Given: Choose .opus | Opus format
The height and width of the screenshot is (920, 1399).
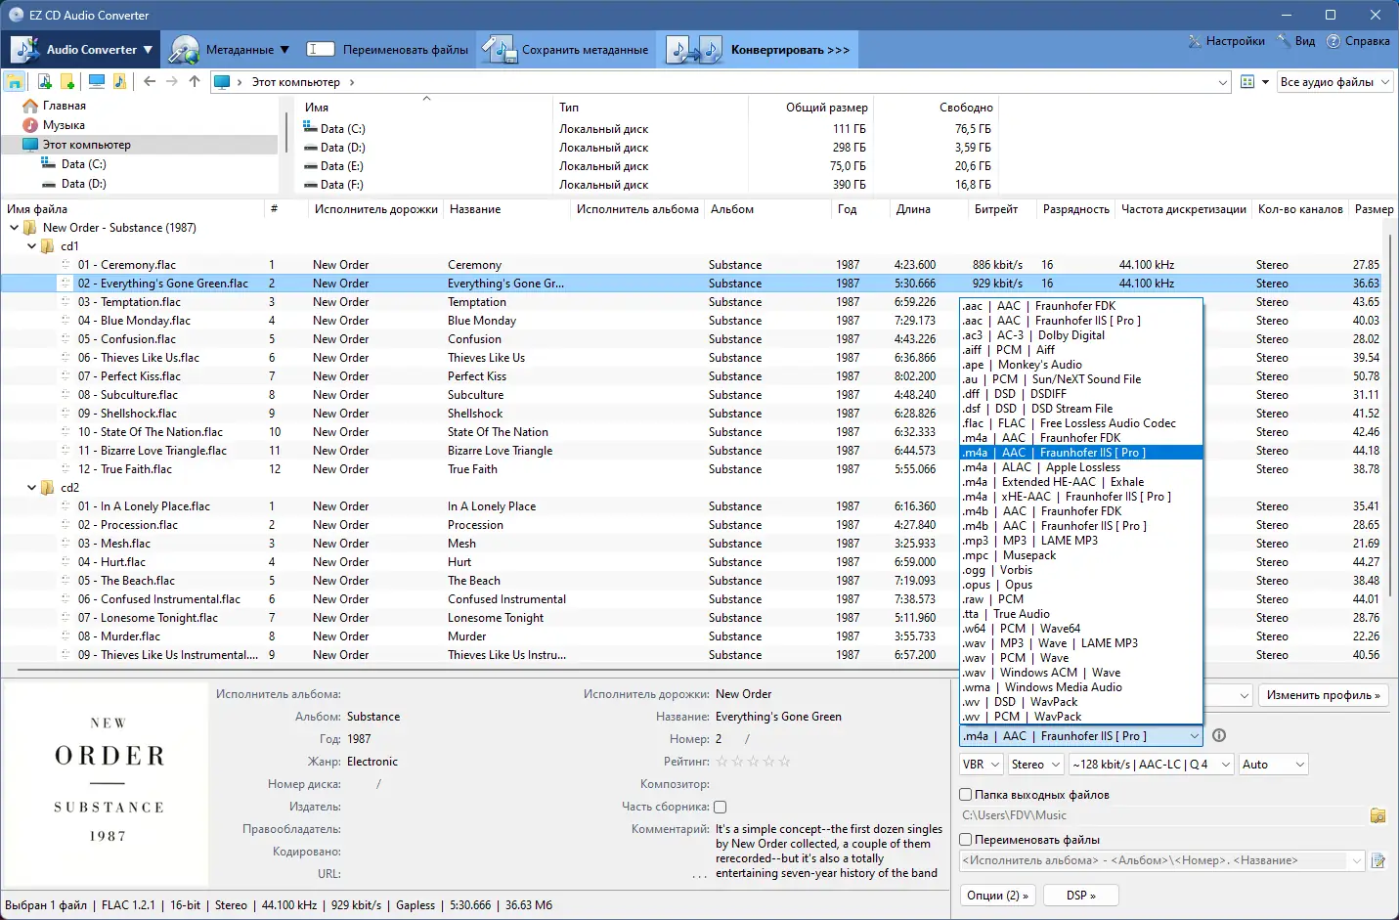Looking at the screenshot, I should click(x=1081, y=585).
